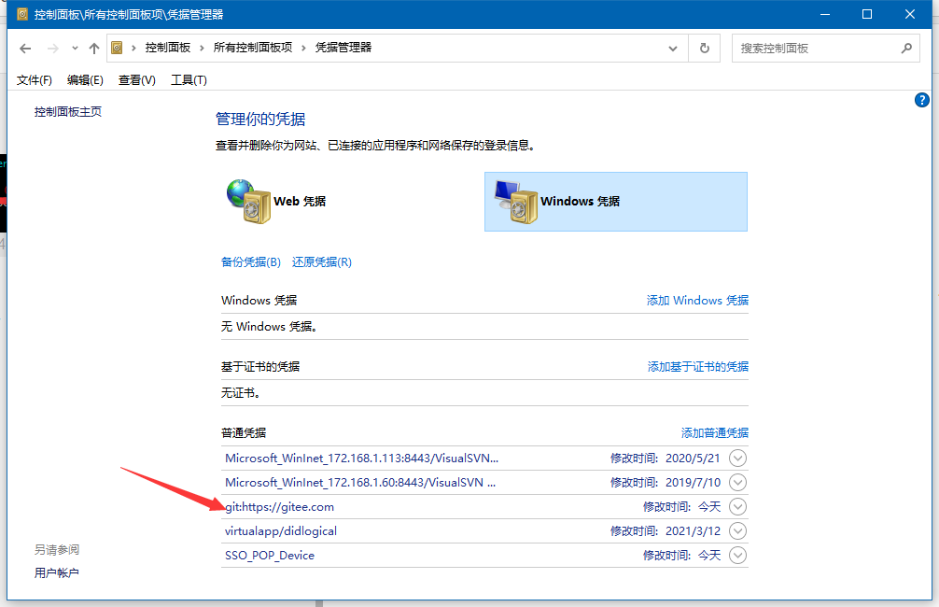Click the search magnifier icon
The height and width of the screenshot is (607, 939).
906,48
